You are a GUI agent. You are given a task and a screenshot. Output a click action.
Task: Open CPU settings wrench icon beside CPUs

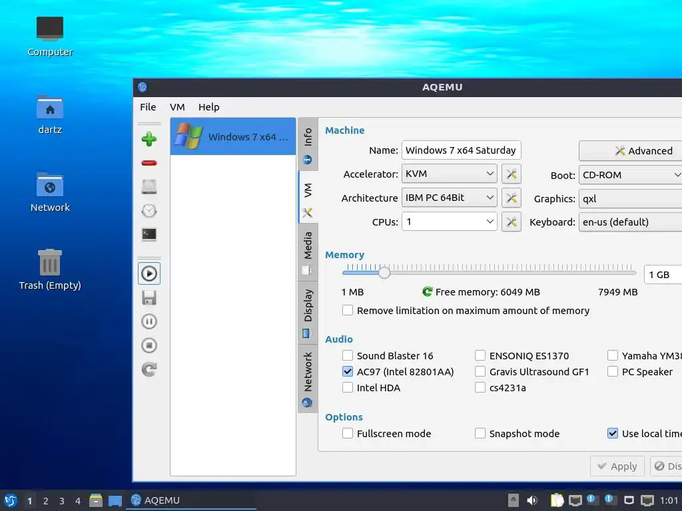[511, 222]
